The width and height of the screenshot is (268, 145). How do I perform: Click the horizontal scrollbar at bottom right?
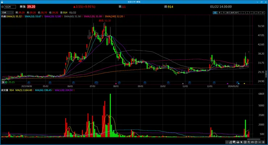coord(254,139)
